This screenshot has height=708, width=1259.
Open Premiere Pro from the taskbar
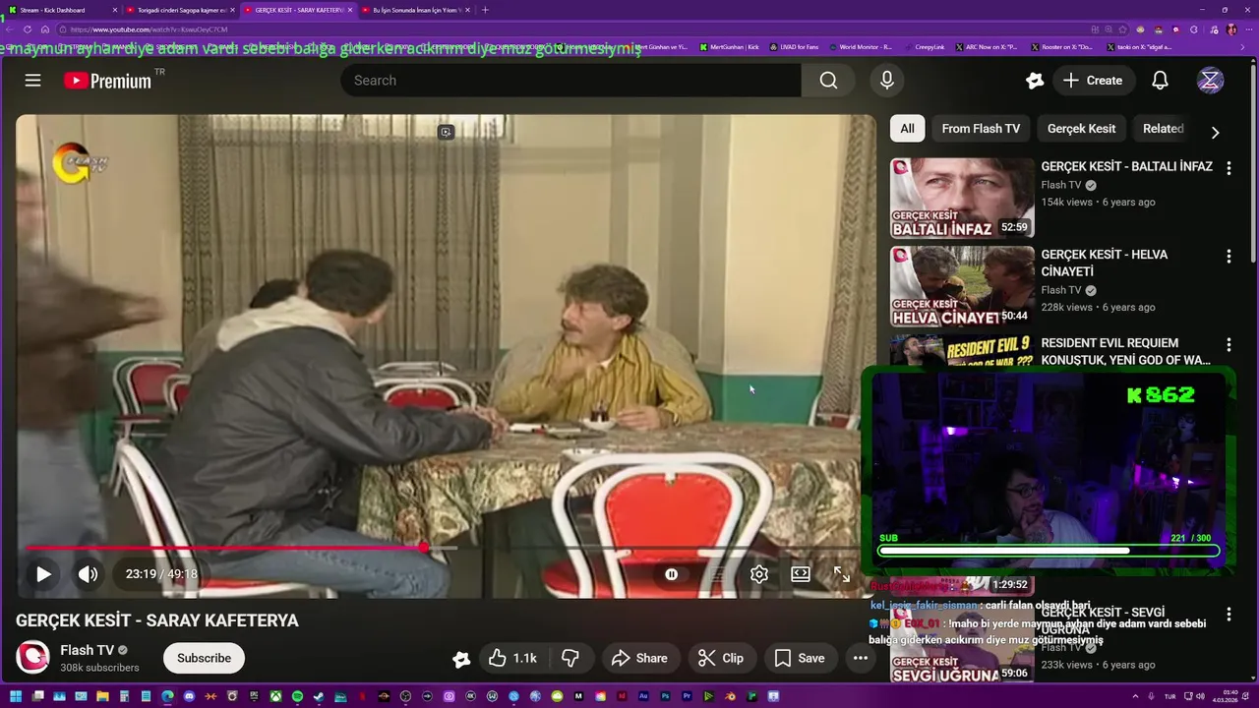pos(687,697)
